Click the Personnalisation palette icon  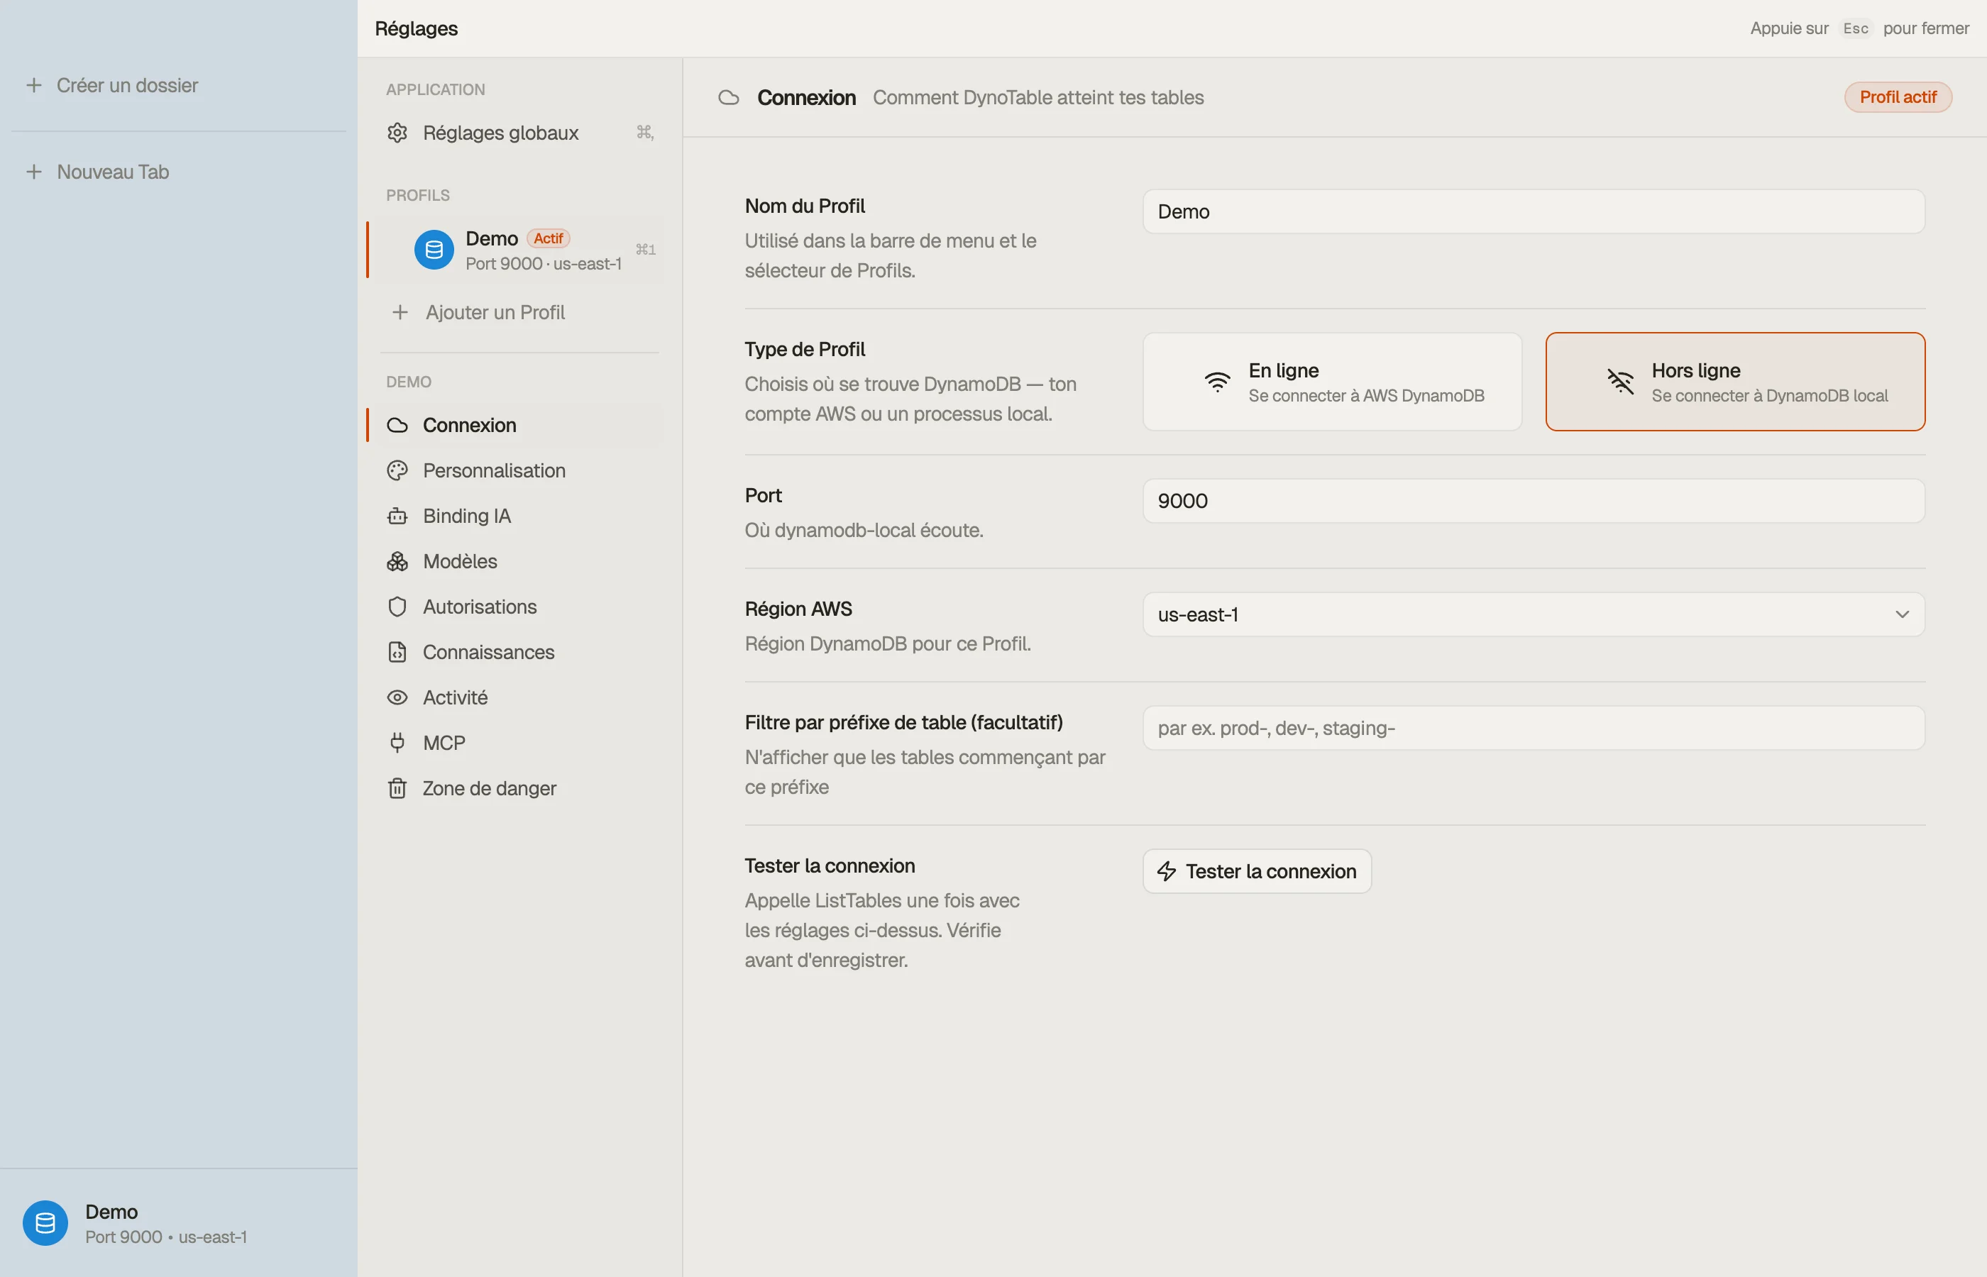[x=397, y=470]
